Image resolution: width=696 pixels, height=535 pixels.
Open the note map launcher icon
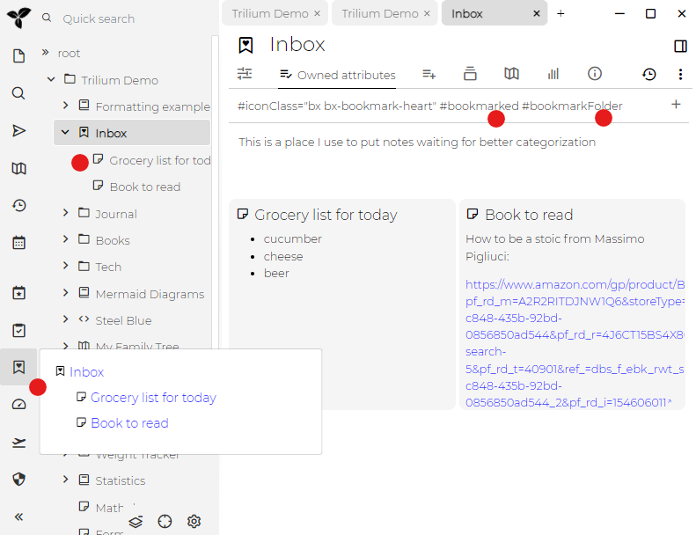tap(18, 168)
